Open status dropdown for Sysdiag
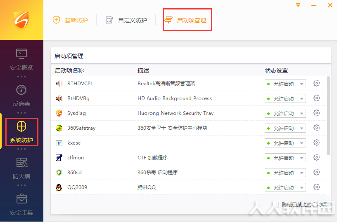This screenshot has width=337, height=222. [285, 113]
